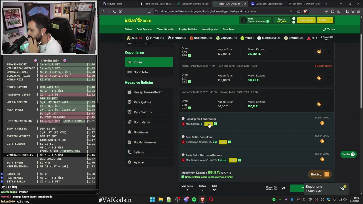Open File Explorer from taskbar
This screenshot has height=204, width=363.
point(161,199)
